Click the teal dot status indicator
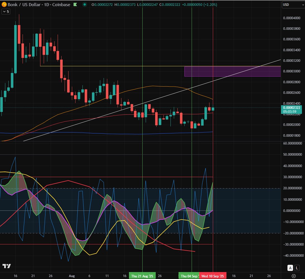Screen dimensions: 305x279 pyautogui.click(x=84, y=4)
